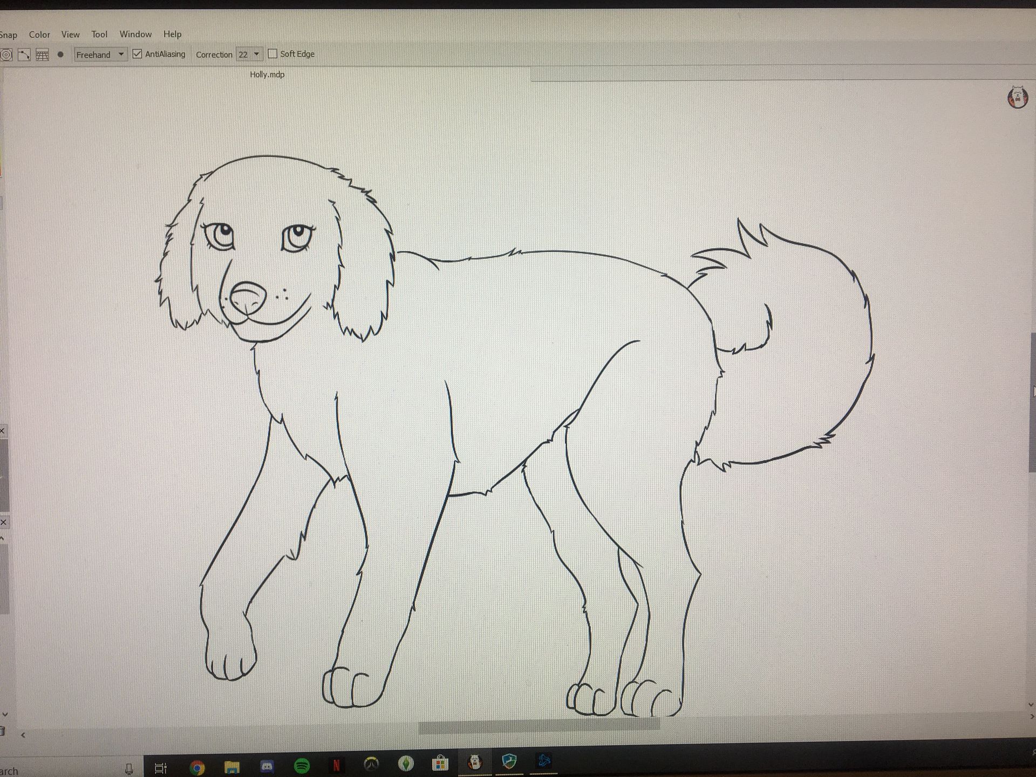The width and height of the screenshot is (1036, 777).
Task: Open Microsoft Store from the taskbar
Action: pyautogui.click(x=440, y=763)
